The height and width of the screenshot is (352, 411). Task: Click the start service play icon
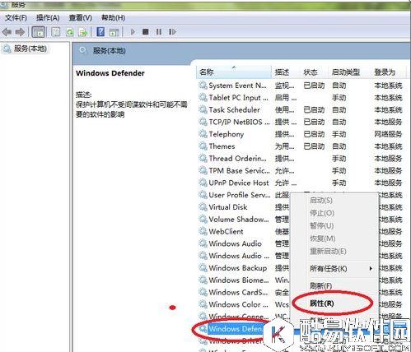coord(133,32)
